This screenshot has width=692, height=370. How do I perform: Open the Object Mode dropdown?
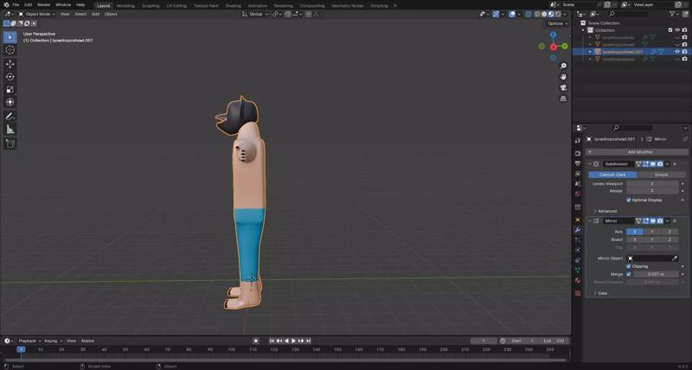tap(38, 14)
